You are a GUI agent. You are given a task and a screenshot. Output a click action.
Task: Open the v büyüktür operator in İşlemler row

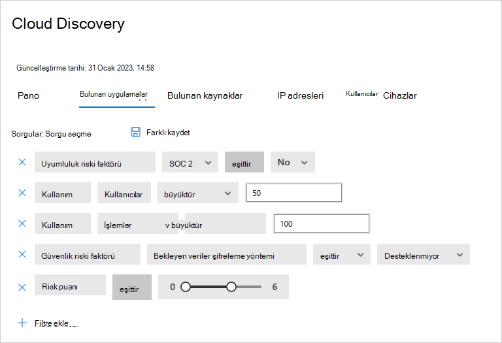226,223
